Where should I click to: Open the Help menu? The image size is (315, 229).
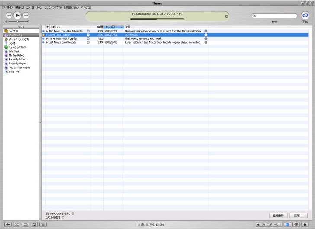point(86,7)
